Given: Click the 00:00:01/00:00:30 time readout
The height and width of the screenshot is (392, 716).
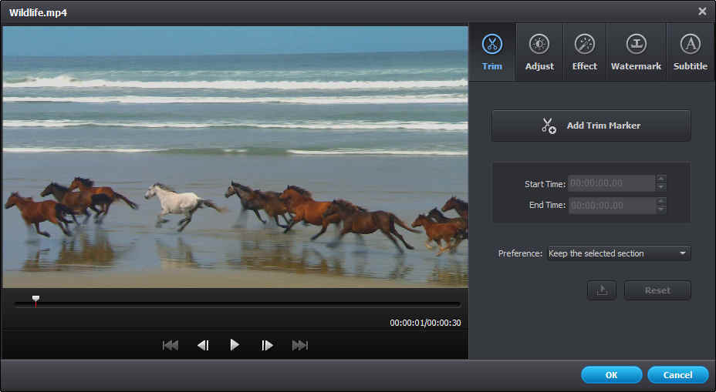Looking at the screenshot, I should (x=425, y=323).
